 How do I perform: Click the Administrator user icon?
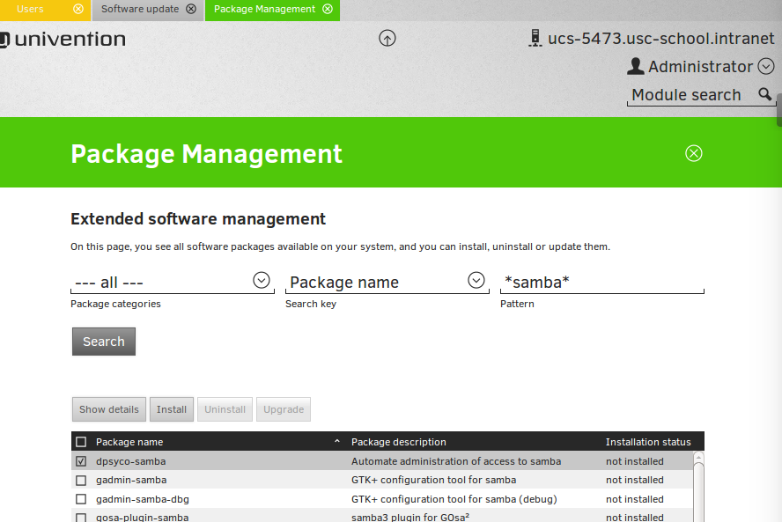point(635,66)
